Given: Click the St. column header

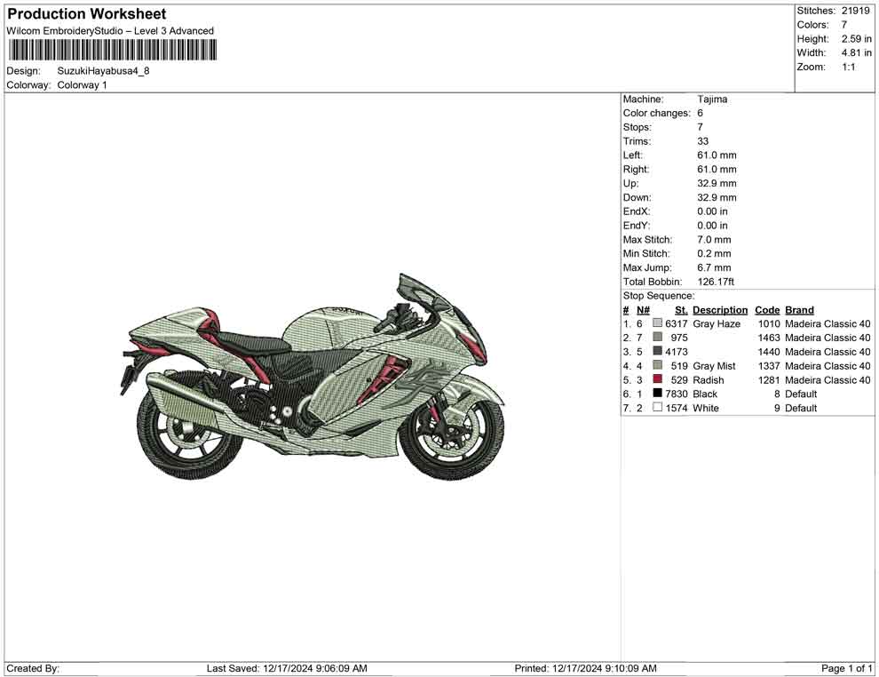Looking at the screenshot, I should 680,309.
